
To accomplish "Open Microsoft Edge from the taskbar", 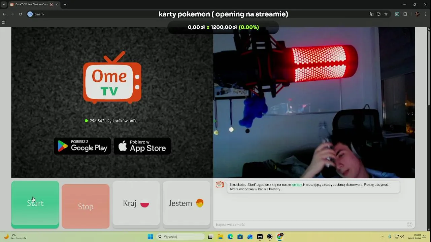I will tap(230, 237).
